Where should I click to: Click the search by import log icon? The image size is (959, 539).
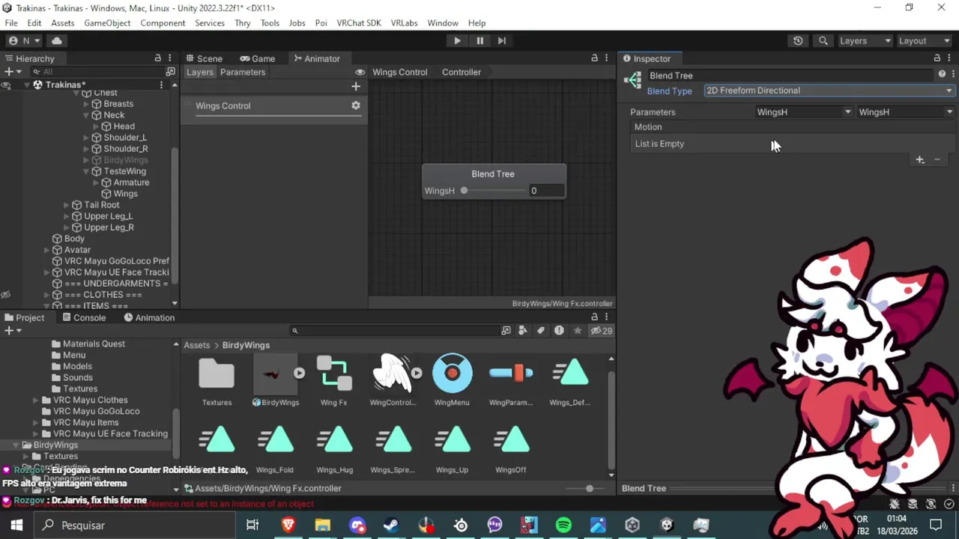(x=559, y=330)
